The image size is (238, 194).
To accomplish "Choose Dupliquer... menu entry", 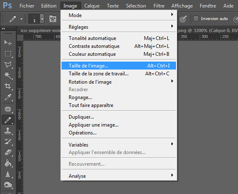I will [x=119, y=117].
